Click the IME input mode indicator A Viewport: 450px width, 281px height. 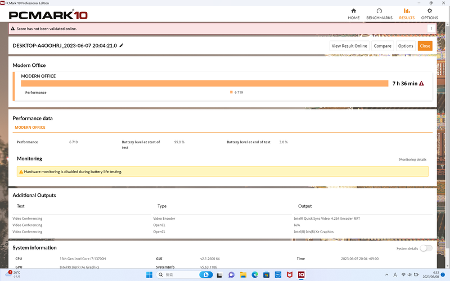tap(395, 275)
